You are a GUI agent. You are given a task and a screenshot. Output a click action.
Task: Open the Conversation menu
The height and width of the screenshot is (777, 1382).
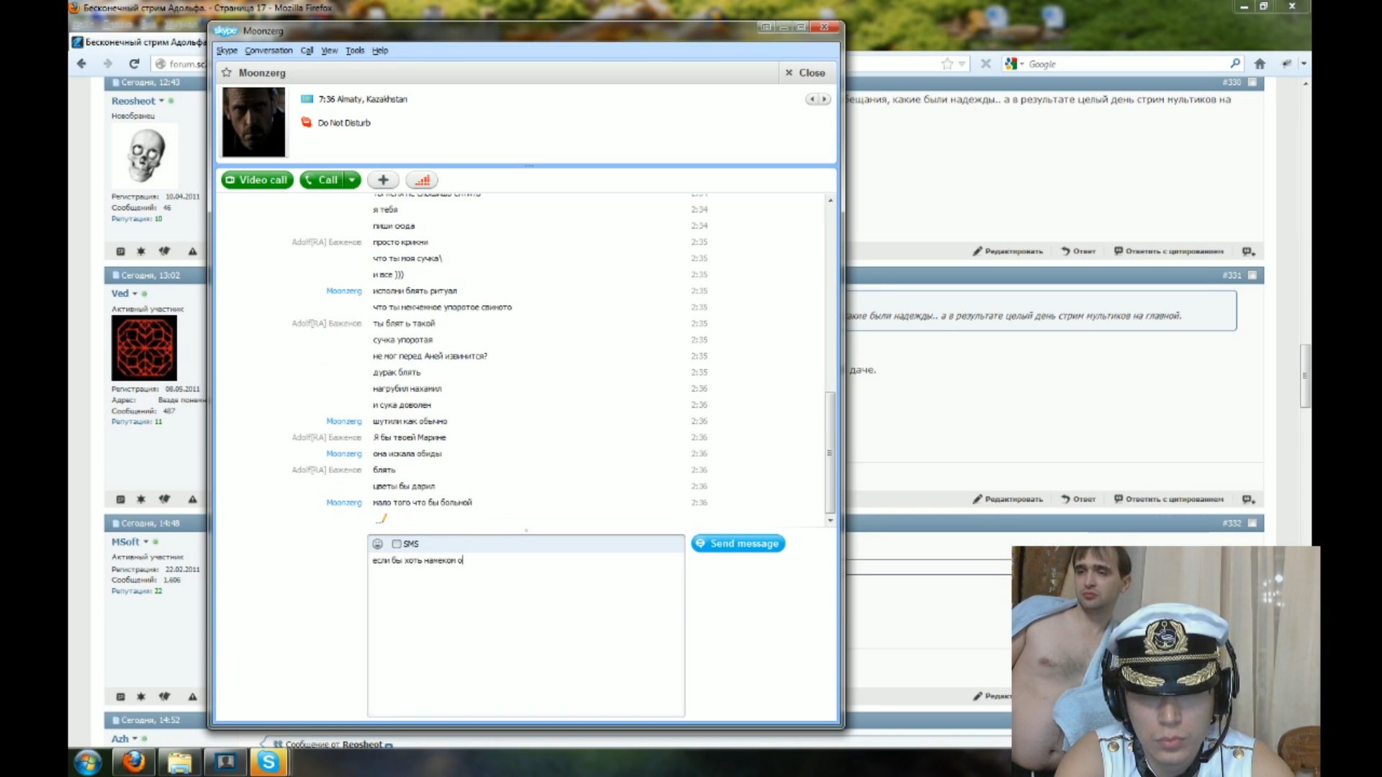click(268, 50)
